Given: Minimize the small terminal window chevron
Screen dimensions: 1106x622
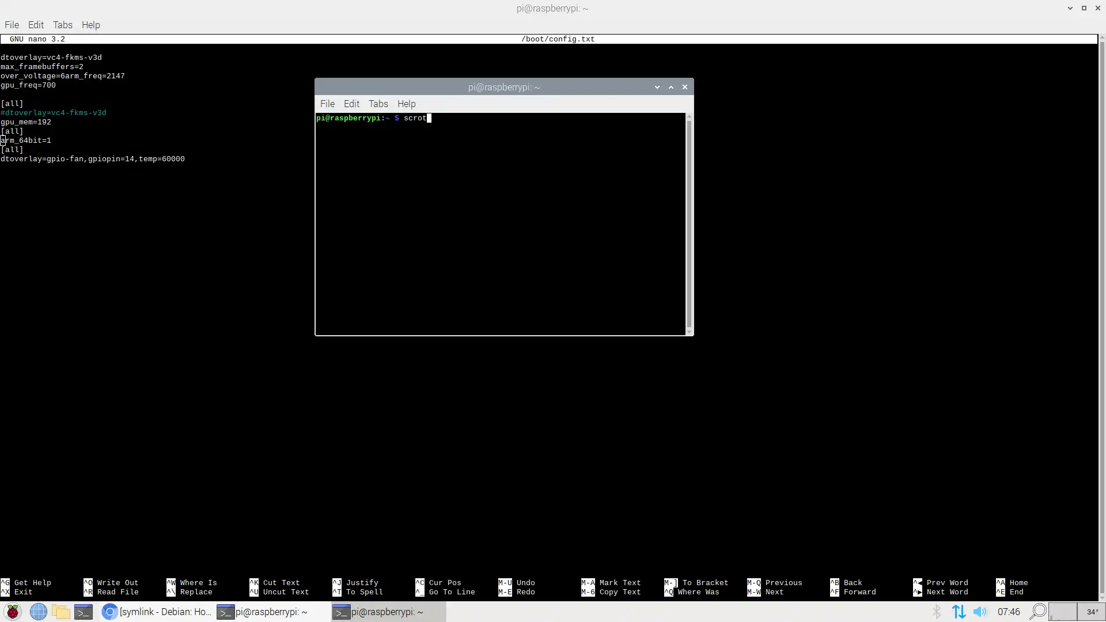Looking at the screenshot, I should coord(657,87).
